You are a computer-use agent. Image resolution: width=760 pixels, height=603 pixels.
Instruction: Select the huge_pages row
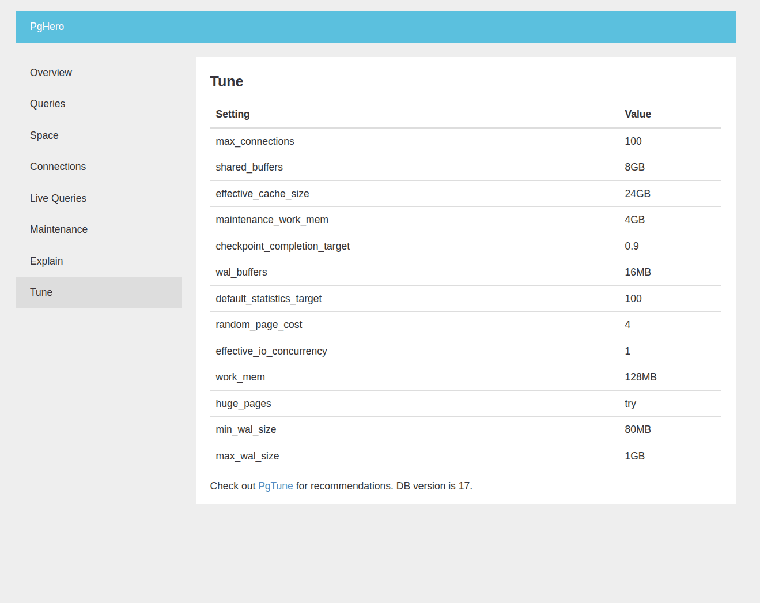pos(243,404)
